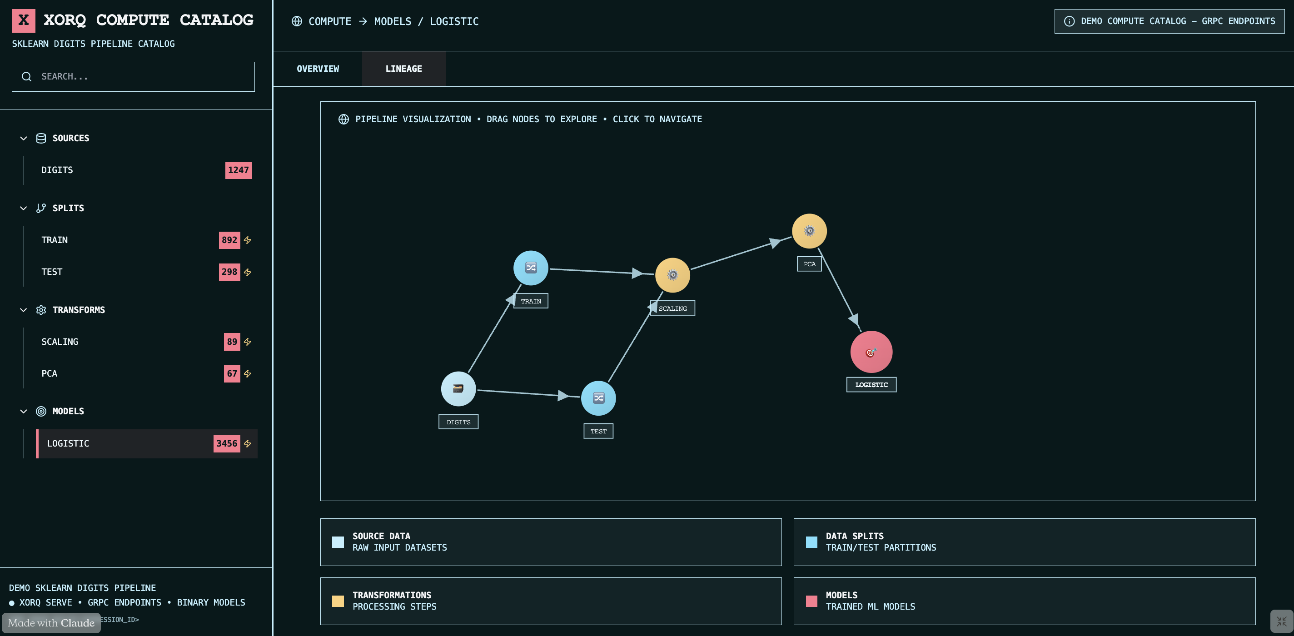Click the DIGITS label under the graph node
Image resolution: width=1294 pixels, height=636 pixels.
pos(458,422)
